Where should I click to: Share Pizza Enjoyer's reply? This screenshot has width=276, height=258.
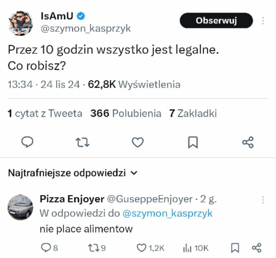coord(257,247)
